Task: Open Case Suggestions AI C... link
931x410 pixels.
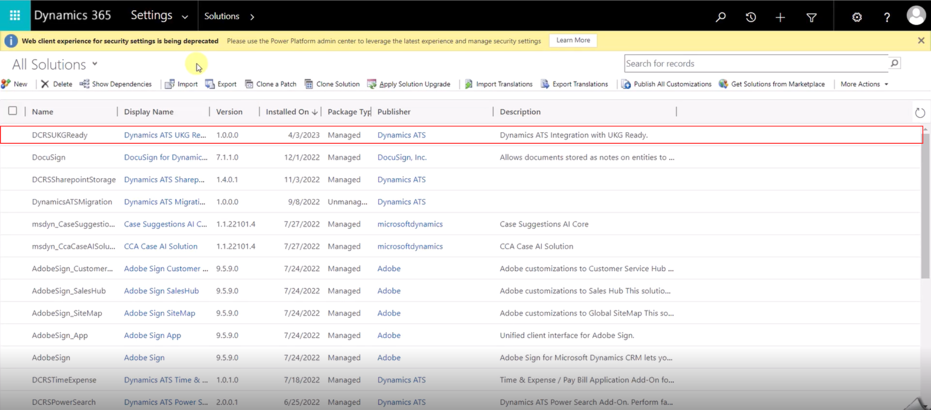Action: pos(165,224)
